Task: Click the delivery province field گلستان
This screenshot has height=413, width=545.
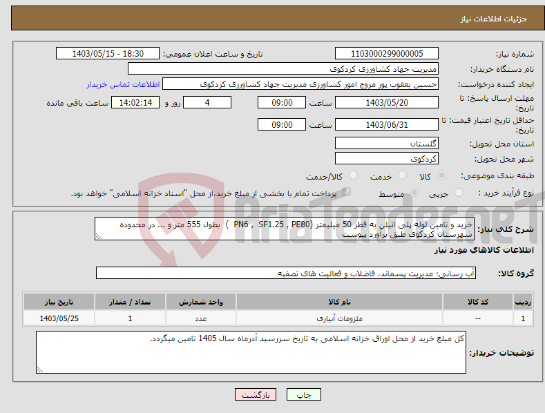Action: (x=387, y=143)
